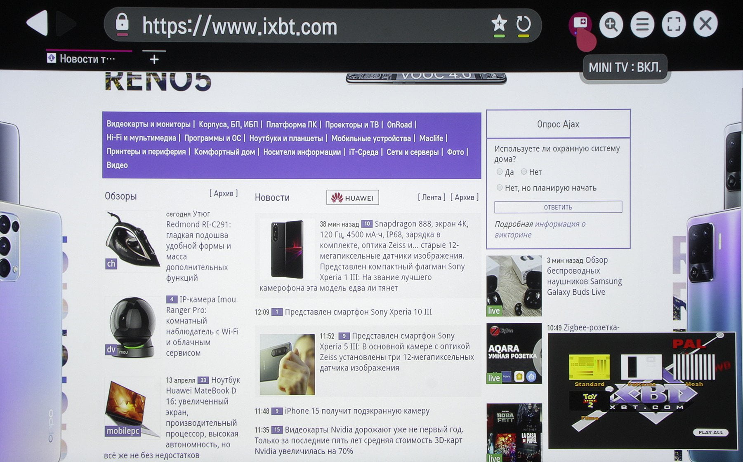Open 'Видео' section
Screen dimensions: 743x462
(117, 165)
